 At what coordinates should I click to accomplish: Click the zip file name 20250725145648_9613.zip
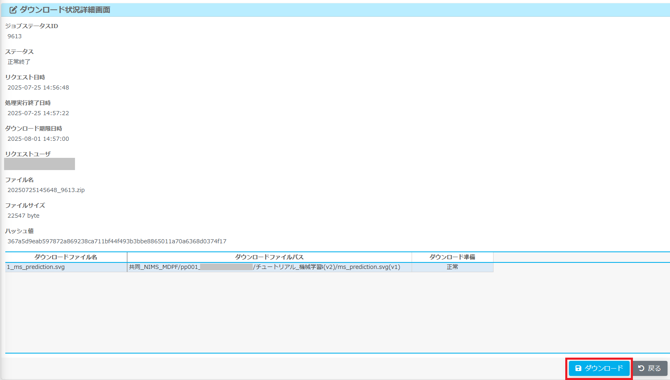tap(46, 190)
